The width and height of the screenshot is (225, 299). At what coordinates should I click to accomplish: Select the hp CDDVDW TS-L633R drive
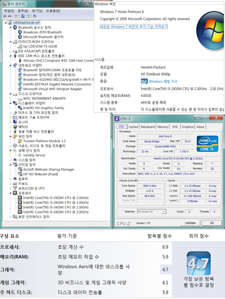40,46
